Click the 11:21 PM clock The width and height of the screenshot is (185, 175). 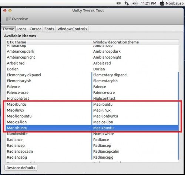pos(148,3)
